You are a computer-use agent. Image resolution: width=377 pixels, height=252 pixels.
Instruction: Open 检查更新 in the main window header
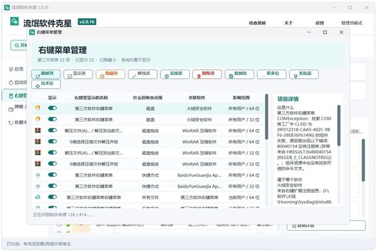(257, 23)
